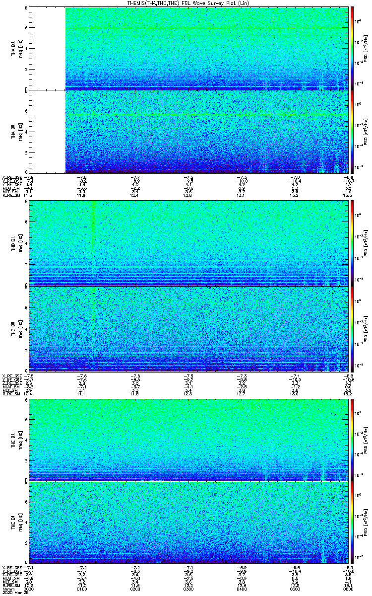372x596 pixels.
Task: Click R_RE_SM row label below THA panels
Action: (10, 196)
